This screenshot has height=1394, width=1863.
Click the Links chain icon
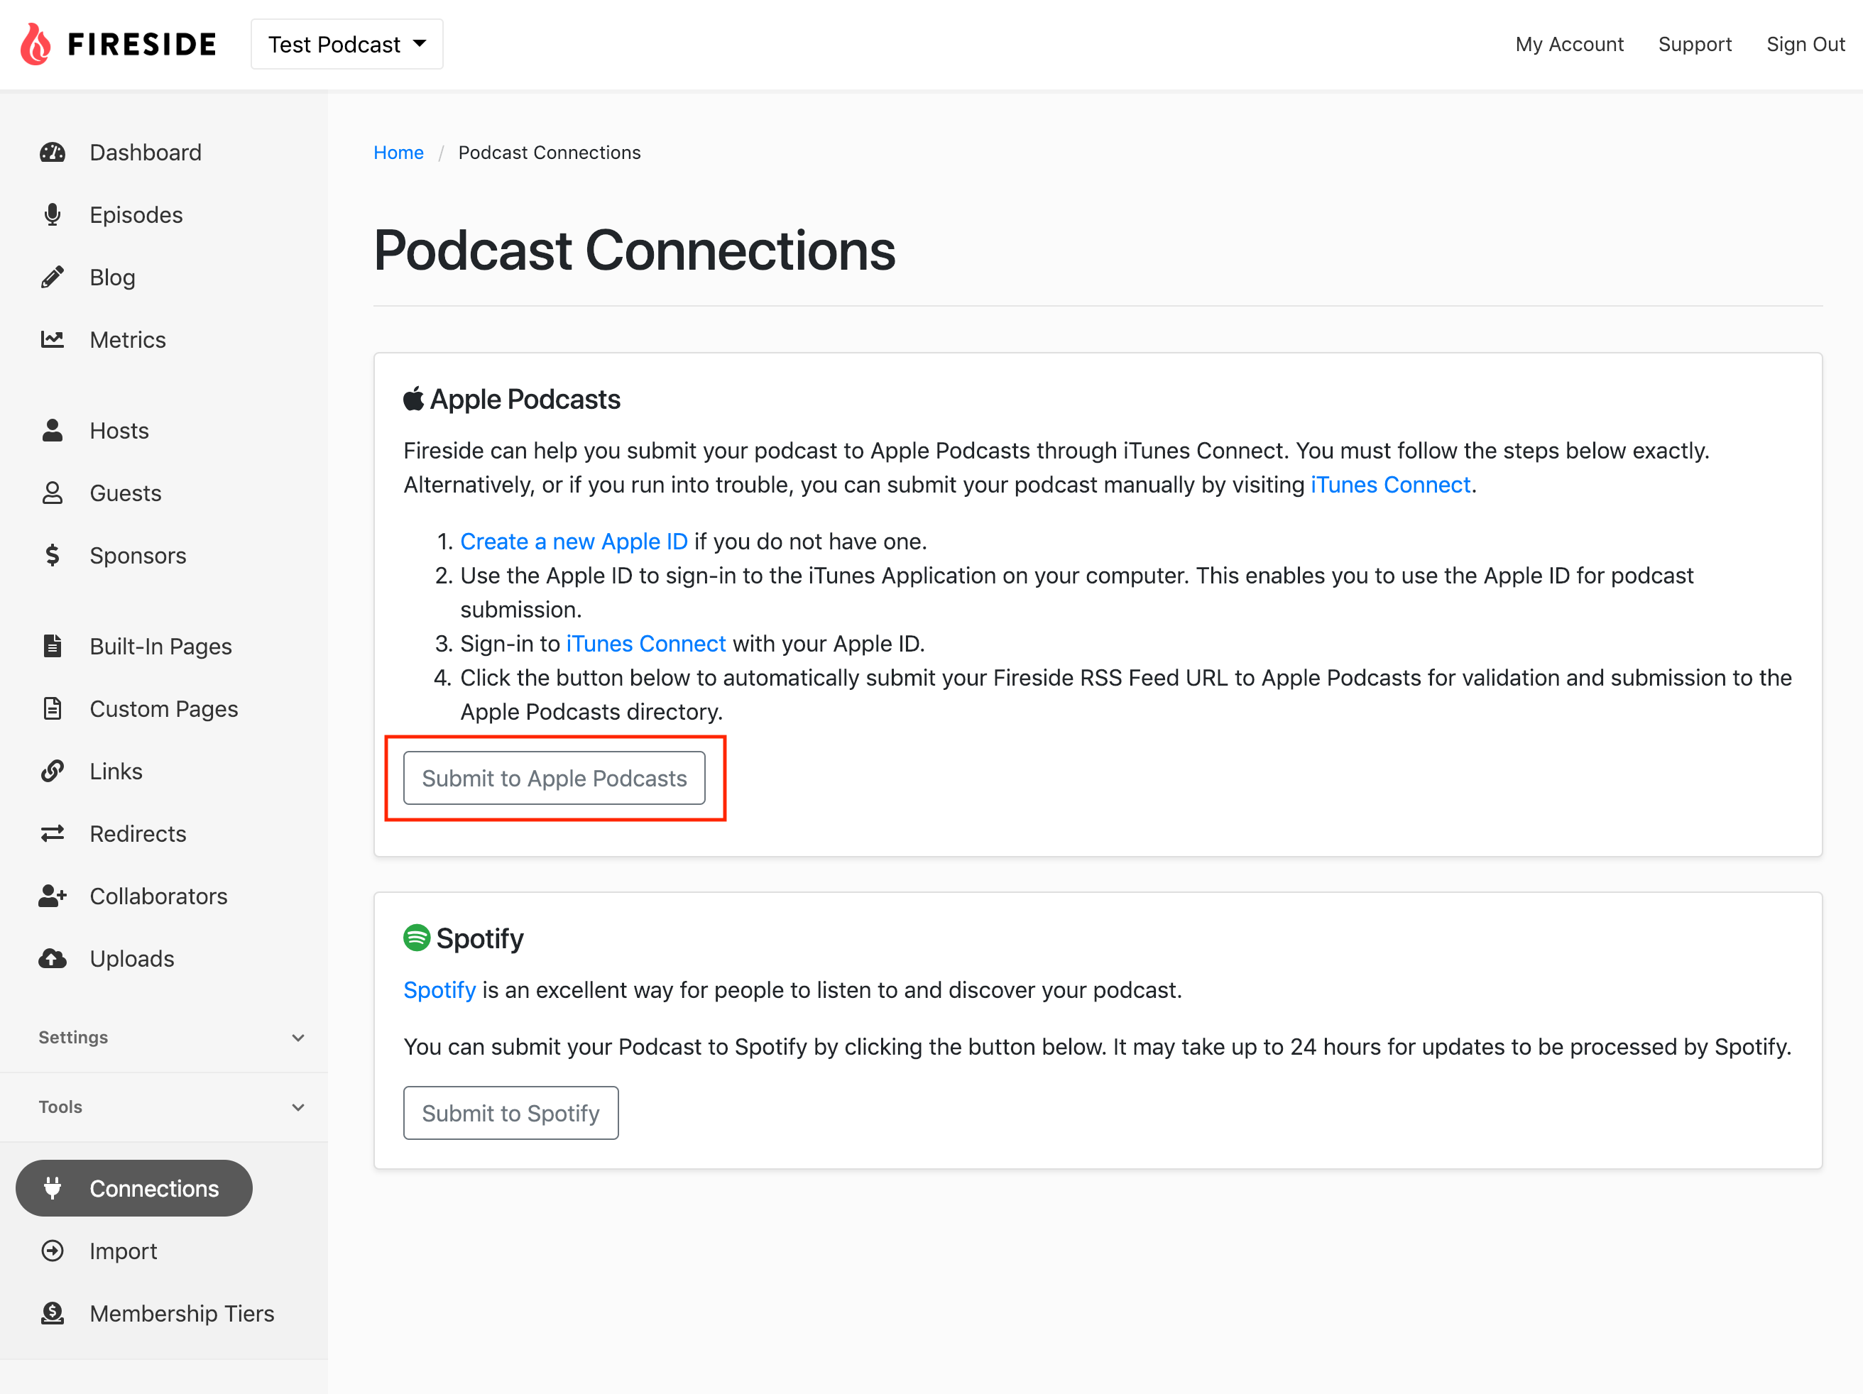pos(53,770)
